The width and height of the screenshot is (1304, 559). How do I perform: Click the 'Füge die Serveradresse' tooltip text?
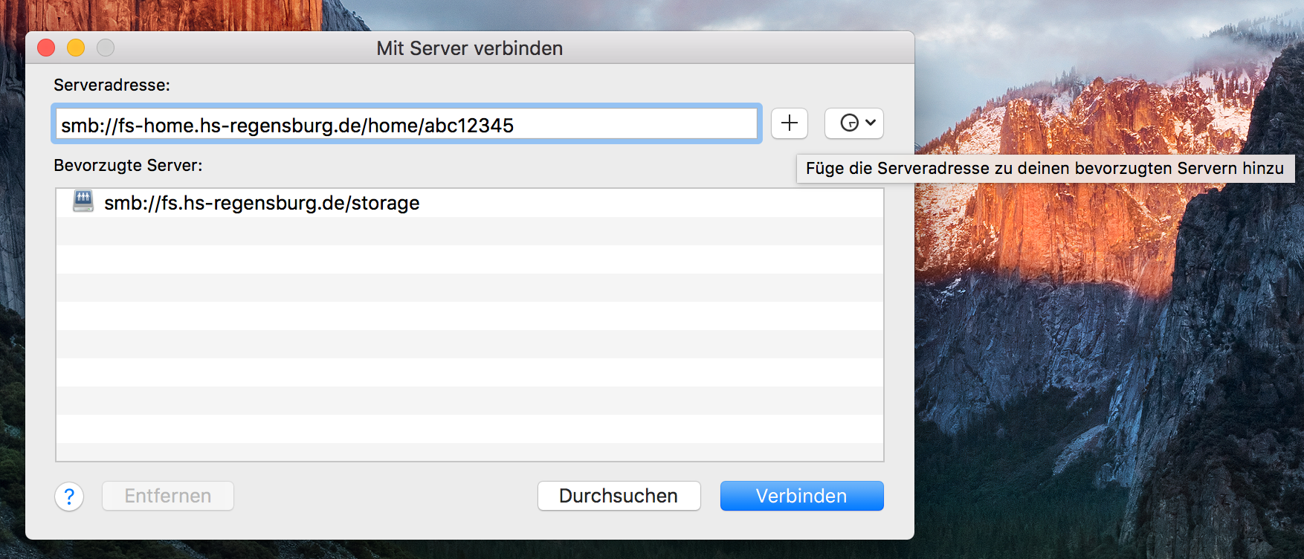1045,169
